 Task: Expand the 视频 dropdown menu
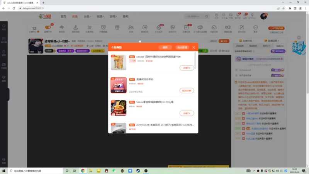click(x=100, y=16)
